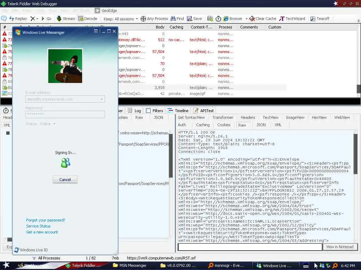Screen dimensions: 361x270
Task: Click the session list vertical scrollbar thumb
Action: [359, 89]
